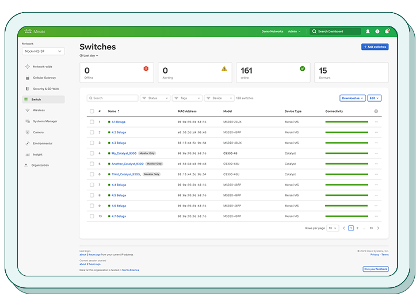Screen dimensions: 420x308
Task: Click the Search Dashboard input field
Action: (x=335, y=31)
